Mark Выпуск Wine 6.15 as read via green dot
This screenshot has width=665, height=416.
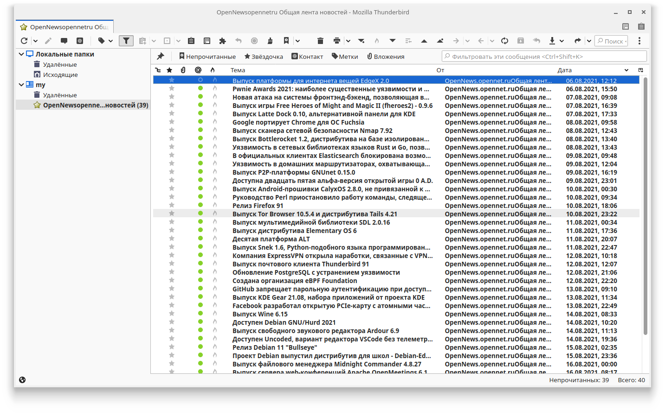point(200,314)
